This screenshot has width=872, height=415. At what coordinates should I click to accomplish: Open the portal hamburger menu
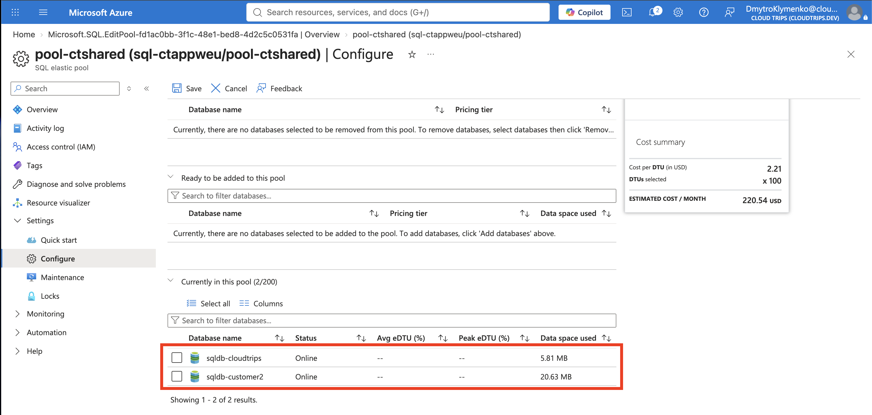tap(43, 13)
